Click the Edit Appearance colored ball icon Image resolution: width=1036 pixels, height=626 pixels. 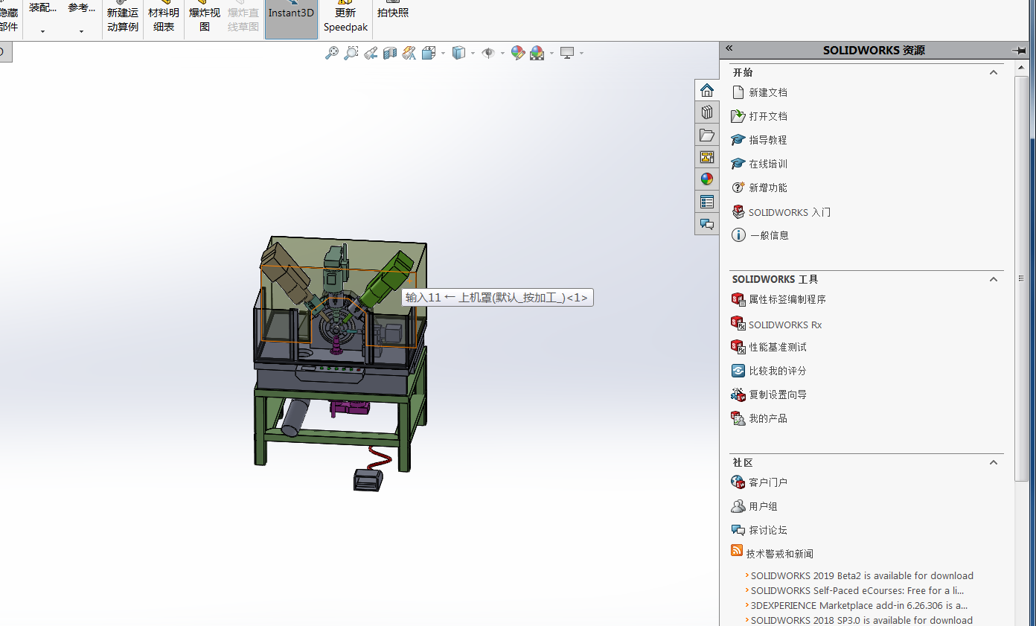pyautogui.click(x=517, y=53)
